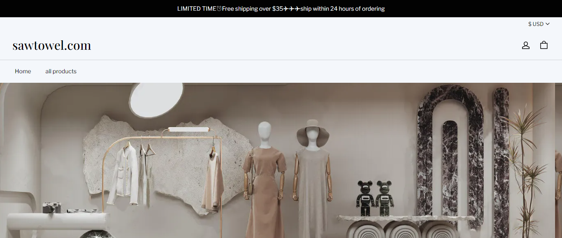This screenshot has height=238, width=562.
Task: Click the chevron arrow beside USD
Action: pos(548,24)
